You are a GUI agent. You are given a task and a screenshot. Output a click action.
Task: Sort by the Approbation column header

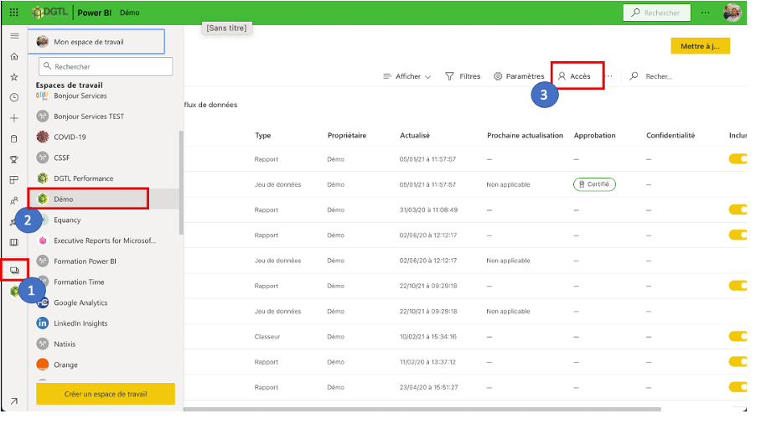pos(594,136)
